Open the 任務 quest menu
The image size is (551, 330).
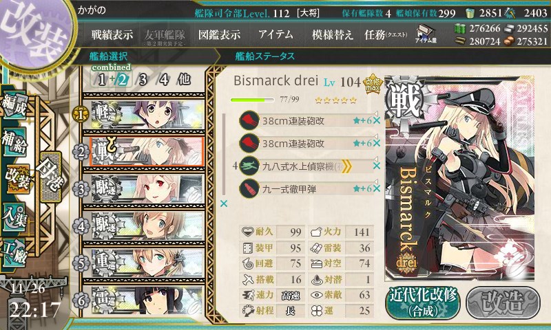click(x=386, y=34)
